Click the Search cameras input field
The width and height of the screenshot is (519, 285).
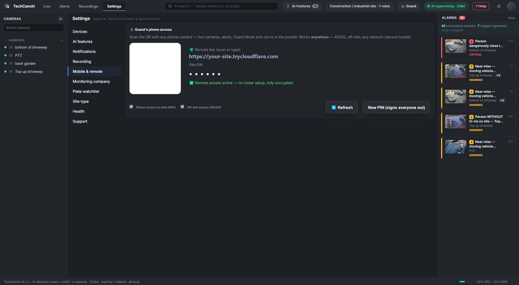[33, 28]
